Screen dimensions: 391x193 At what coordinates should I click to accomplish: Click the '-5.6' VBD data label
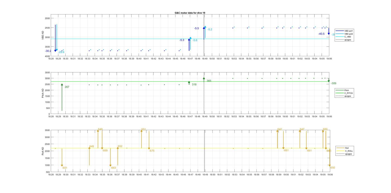point(195,40)
